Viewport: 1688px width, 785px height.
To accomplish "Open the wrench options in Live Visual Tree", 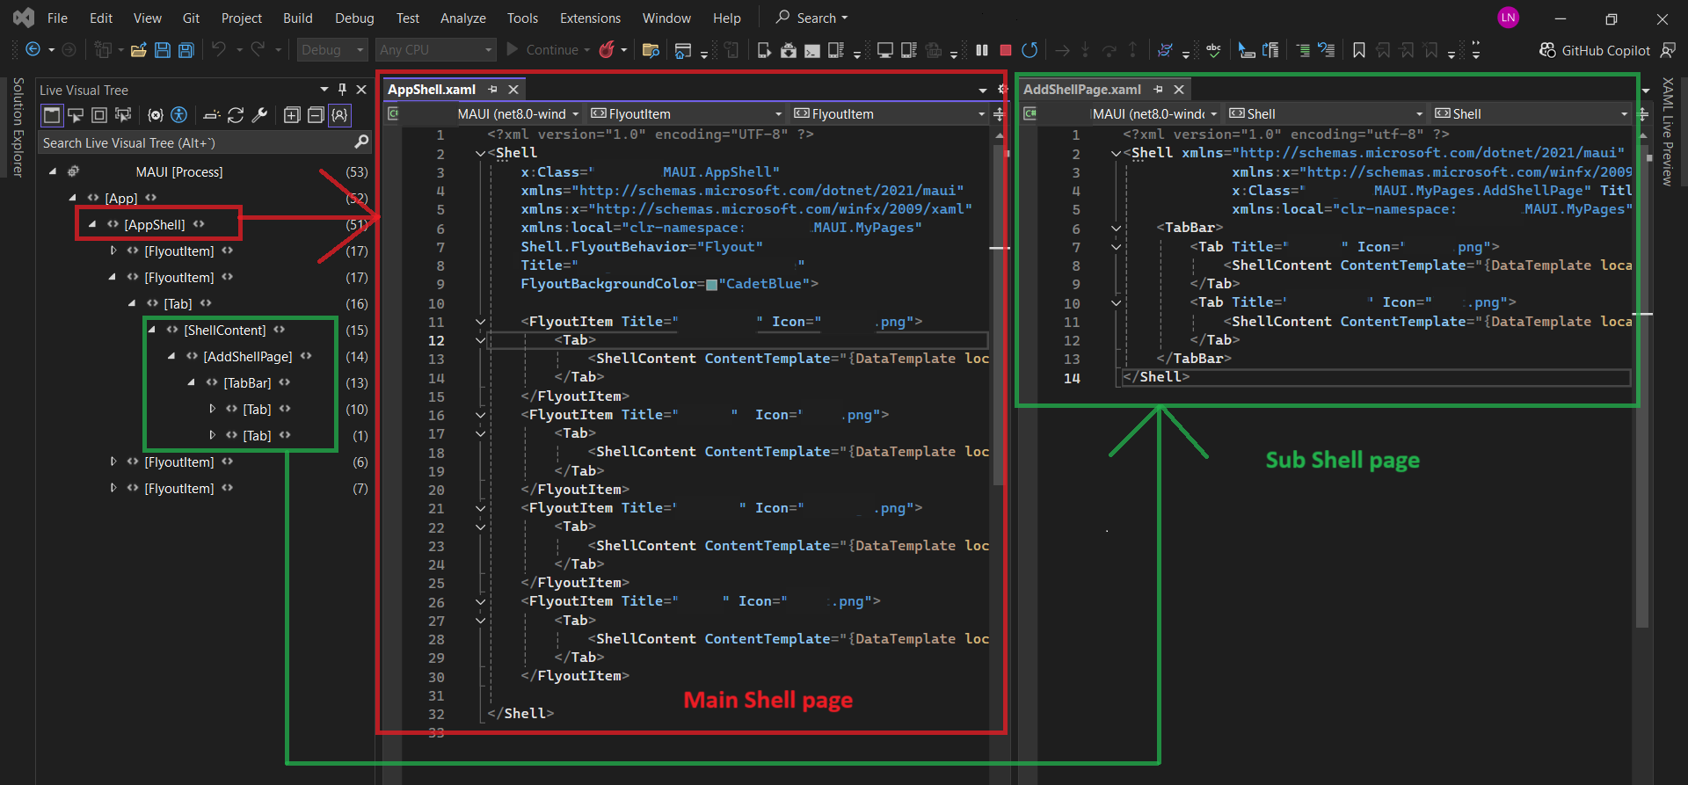I will (259, 115).
